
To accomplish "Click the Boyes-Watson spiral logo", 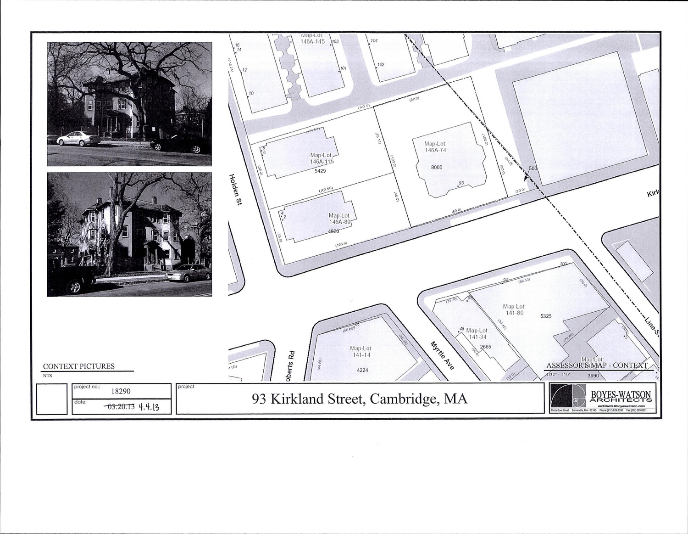I will (568, 396).
